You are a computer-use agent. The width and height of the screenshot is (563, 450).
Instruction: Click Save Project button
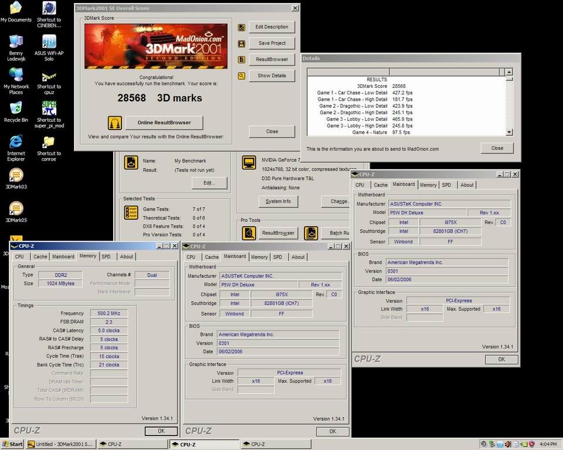272,43
